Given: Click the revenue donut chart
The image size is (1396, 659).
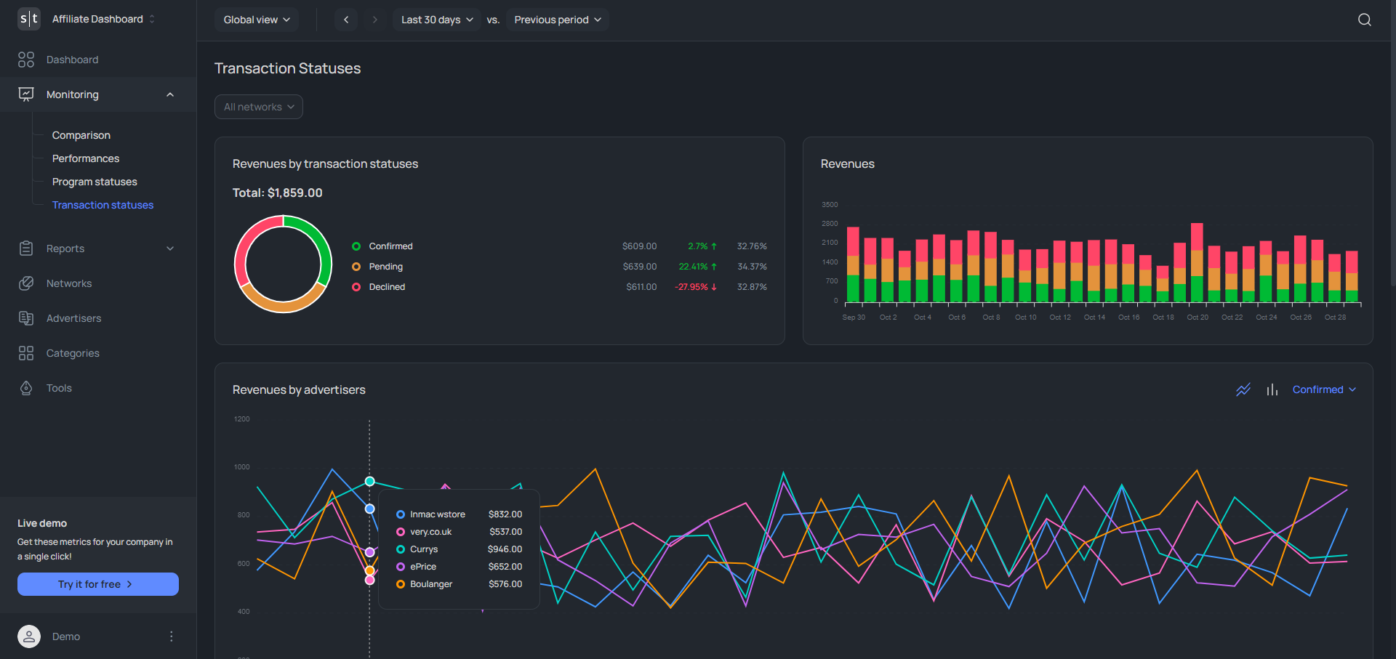Looking at the screenshot, I should pyautogui.click(x=283, y=264).
